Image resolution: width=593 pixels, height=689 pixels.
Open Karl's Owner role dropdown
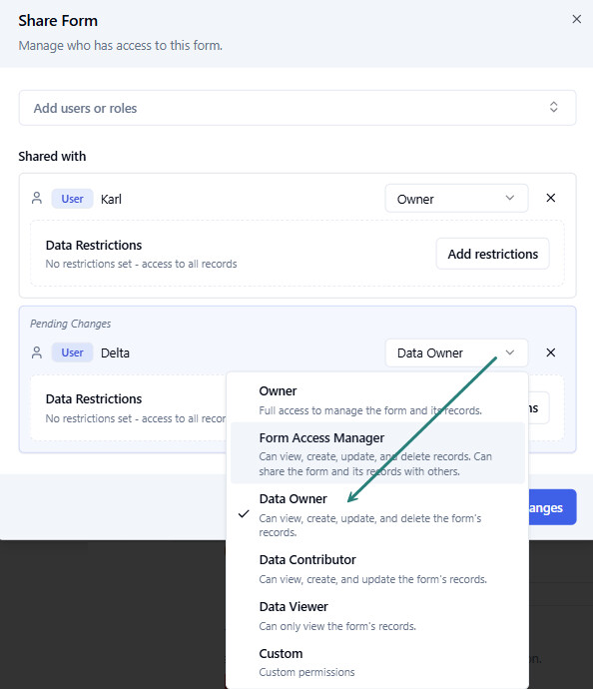click(x=456, y=199)
